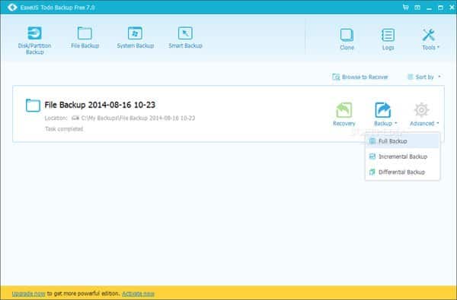Open the Clone tool
The image size is (457, 300).
tap(347, 39)
